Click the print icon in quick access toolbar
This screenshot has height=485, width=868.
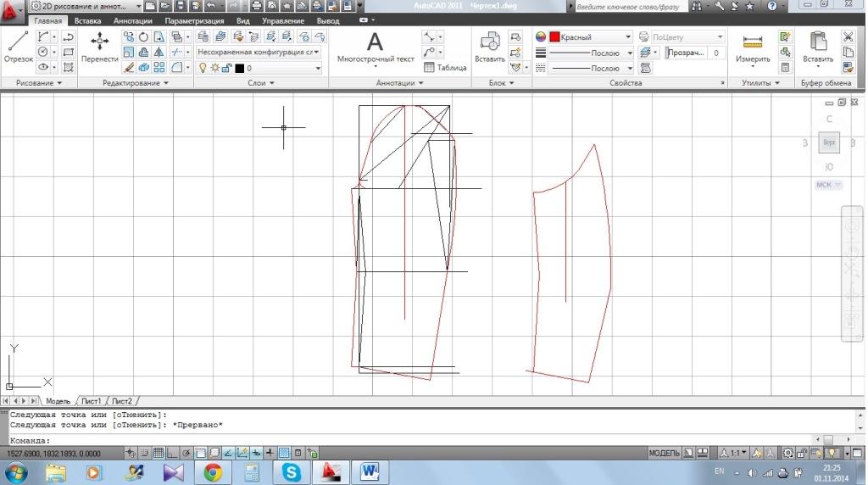click(x=257, y=6)
